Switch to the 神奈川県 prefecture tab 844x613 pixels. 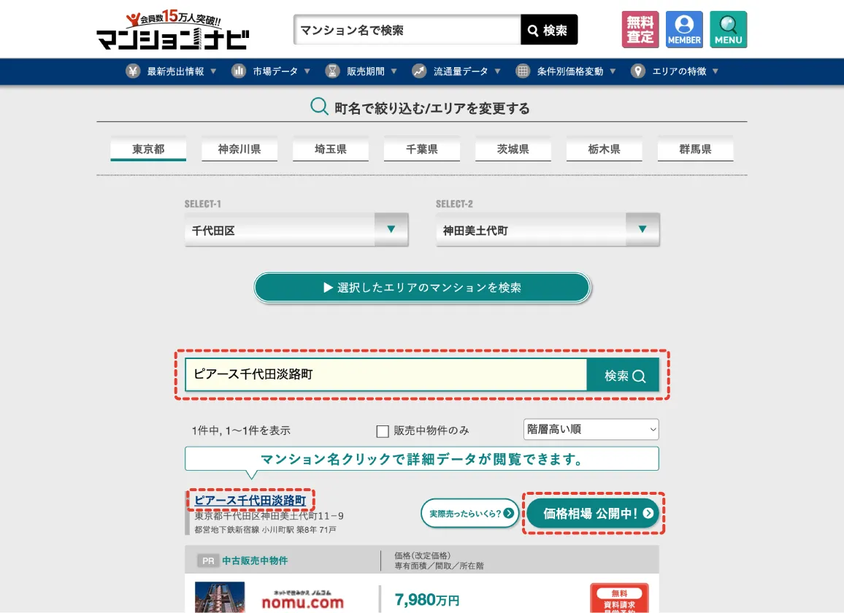(x=239, y=148)
